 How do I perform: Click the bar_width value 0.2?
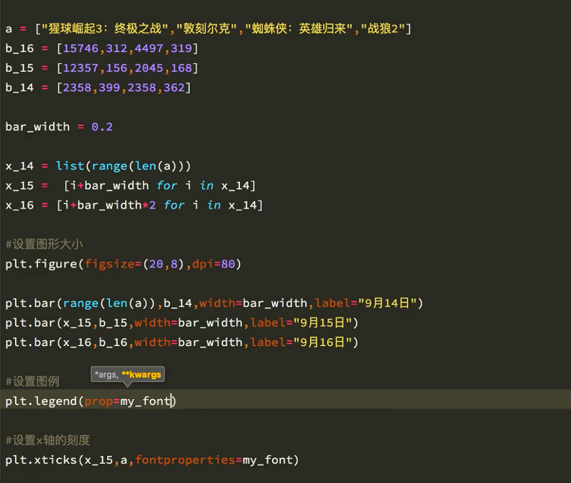coord(102,127)
